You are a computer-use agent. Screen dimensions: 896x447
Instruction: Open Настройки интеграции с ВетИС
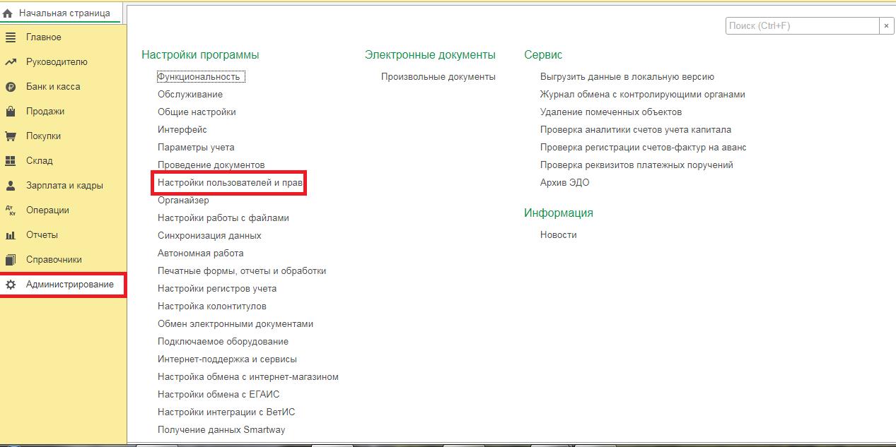[226, 412]
